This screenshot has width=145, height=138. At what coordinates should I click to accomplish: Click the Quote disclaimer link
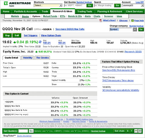tap(24, 136)
